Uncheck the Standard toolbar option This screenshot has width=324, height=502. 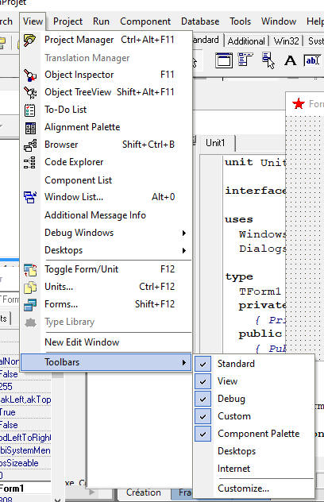[202, 364]
